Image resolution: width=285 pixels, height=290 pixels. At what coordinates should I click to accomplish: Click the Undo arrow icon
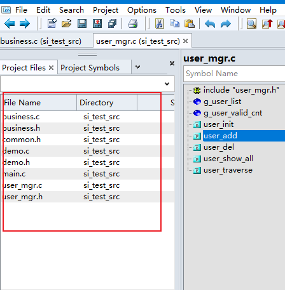click(x=210, y=23)
